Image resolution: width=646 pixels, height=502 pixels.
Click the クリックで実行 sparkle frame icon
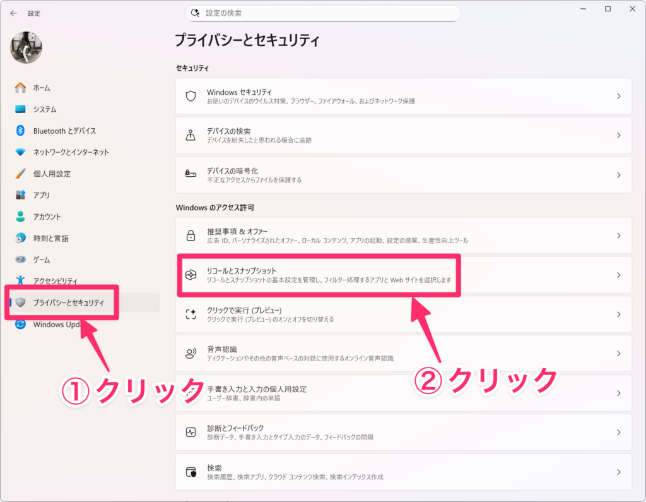click(191, 314)
